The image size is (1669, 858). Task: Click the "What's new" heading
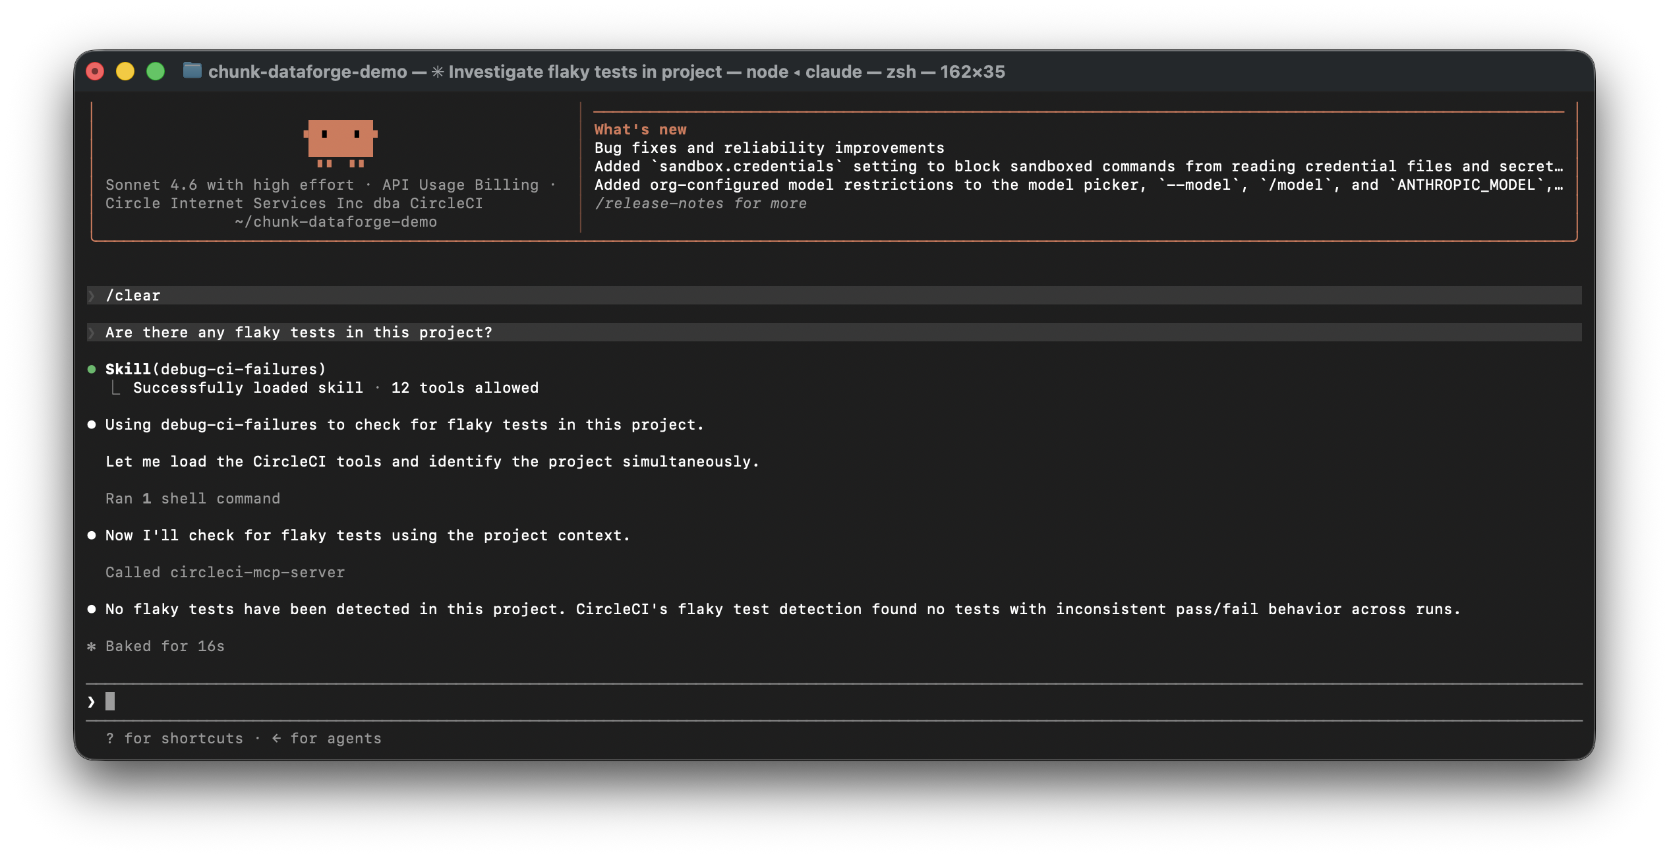click(640, 130)
